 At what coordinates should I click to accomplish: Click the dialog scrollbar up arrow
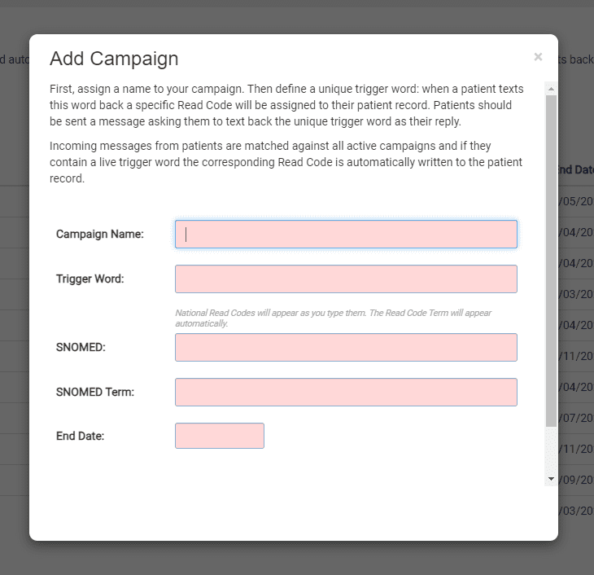pyautogui.click(x=551, y=88)
